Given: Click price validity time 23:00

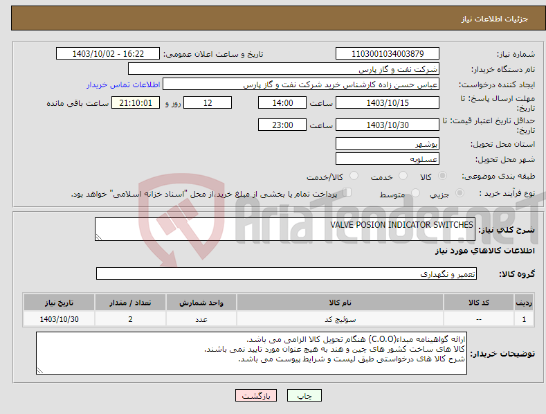Looking at the screenshot, I should pos(282,125).
